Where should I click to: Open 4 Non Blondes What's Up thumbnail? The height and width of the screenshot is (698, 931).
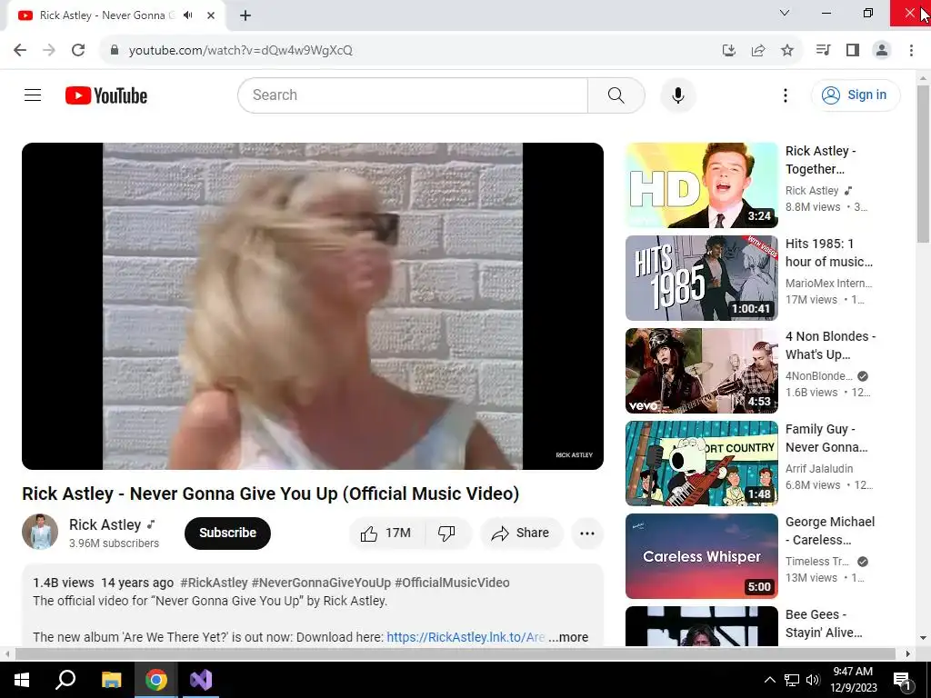click(701, 371)
